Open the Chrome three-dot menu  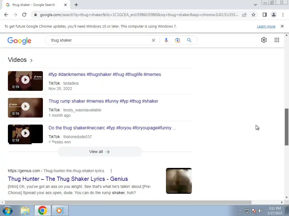pos(283,15)
